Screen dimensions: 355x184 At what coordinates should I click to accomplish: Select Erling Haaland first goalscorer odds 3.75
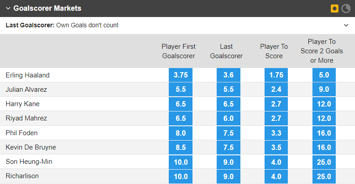[181, 75]
